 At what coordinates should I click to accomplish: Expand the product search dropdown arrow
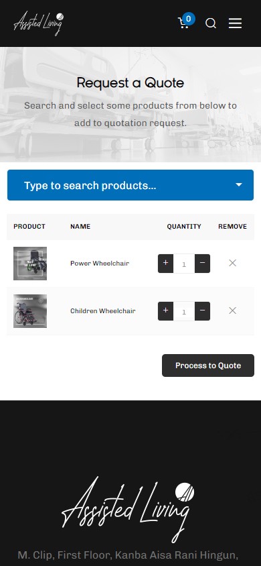point(239,185)
